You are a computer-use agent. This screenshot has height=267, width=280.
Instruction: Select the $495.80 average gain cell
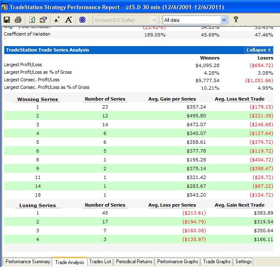(x=196, y=116)
